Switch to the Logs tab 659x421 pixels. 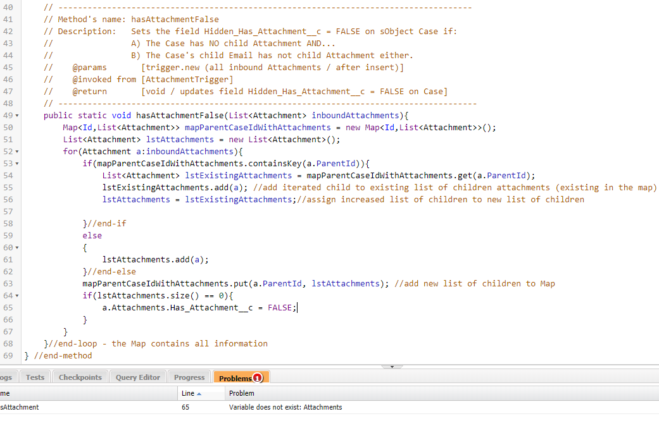(x=6, y=377)
